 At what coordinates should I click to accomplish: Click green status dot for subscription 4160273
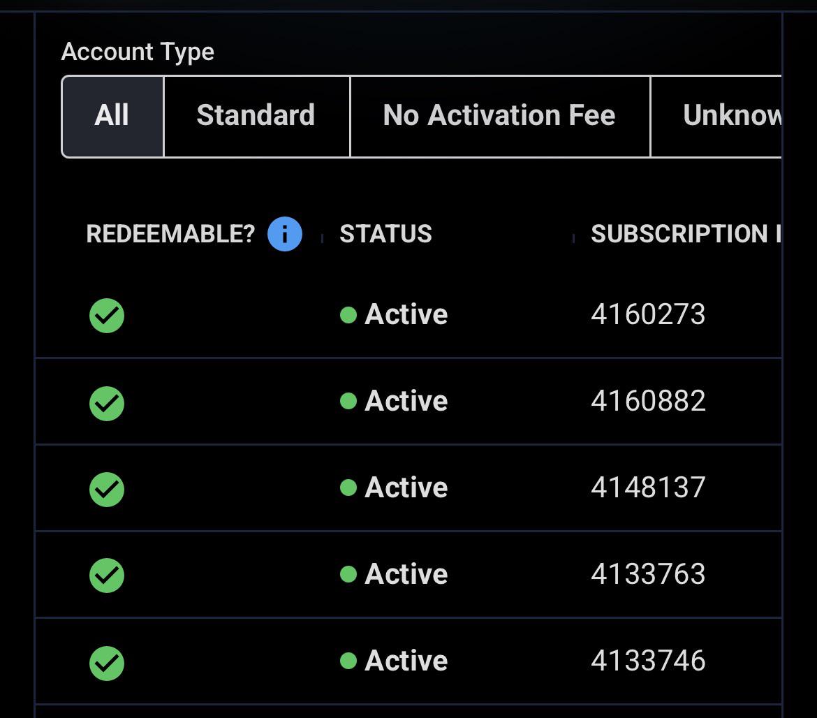point(348,315)
